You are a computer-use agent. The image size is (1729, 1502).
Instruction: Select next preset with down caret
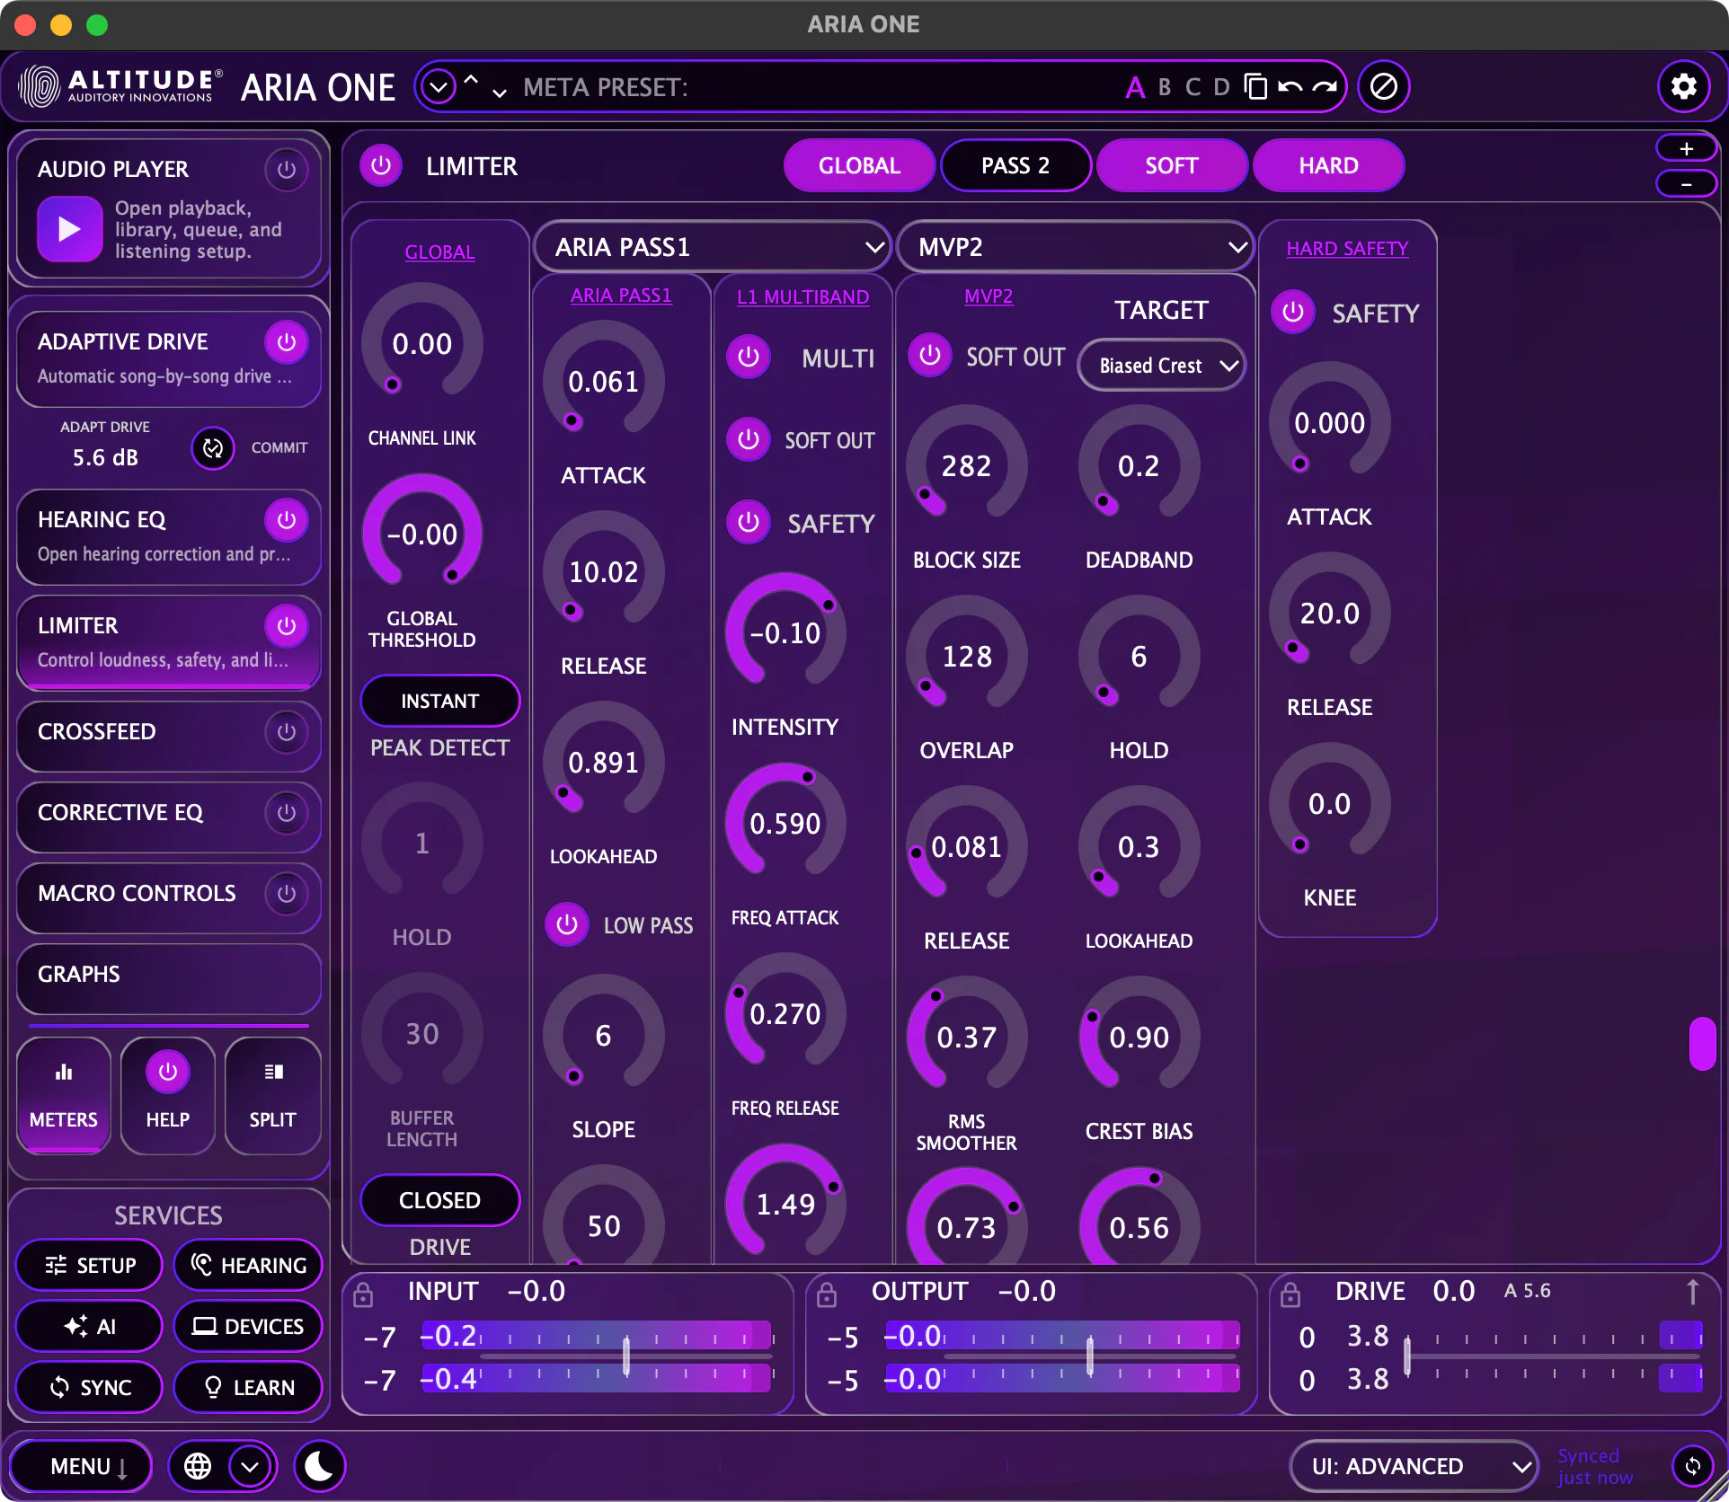pyautogui.click(x=500, y=93)
